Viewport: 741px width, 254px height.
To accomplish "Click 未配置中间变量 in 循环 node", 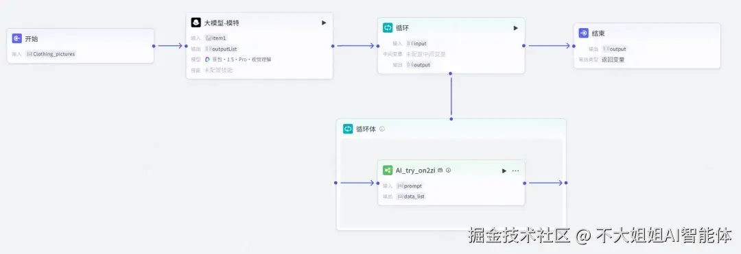I will [426, 54].
